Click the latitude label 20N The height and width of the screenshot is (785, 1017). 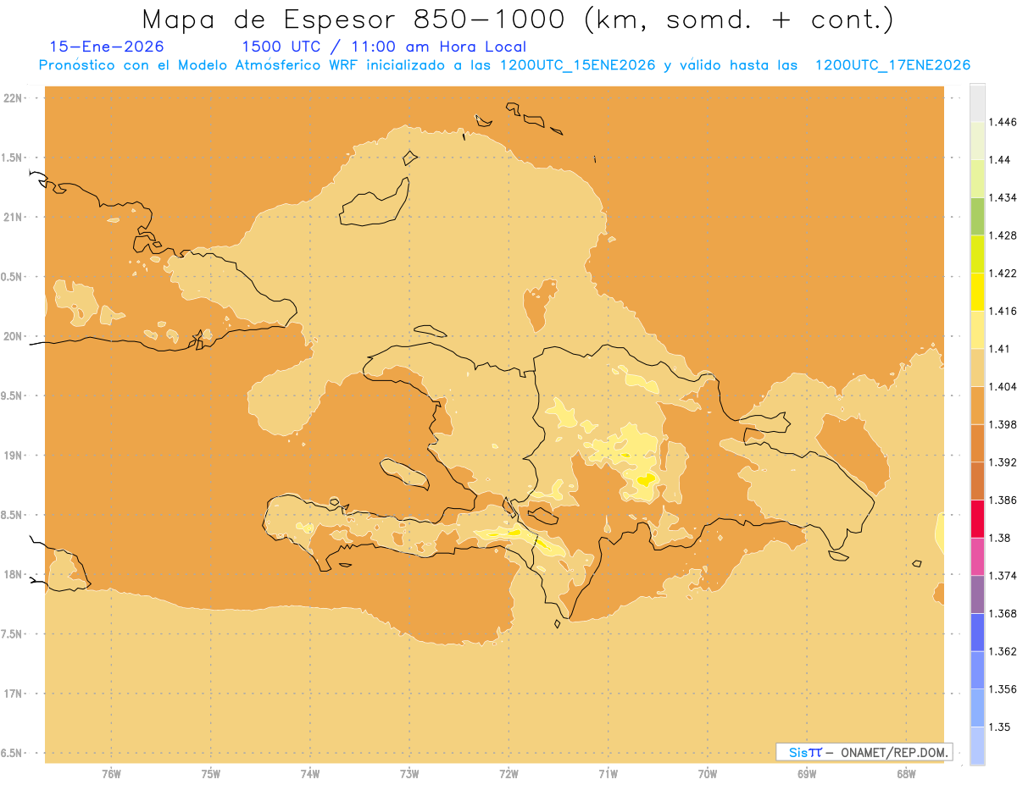14,336
